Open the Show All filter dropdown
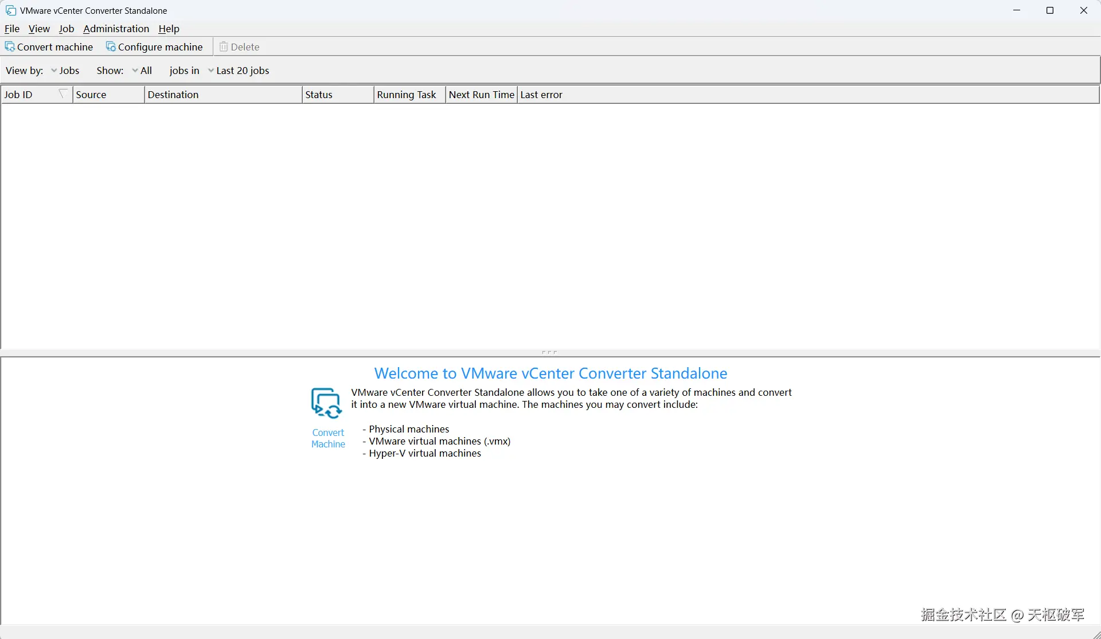 coord(142,71)
